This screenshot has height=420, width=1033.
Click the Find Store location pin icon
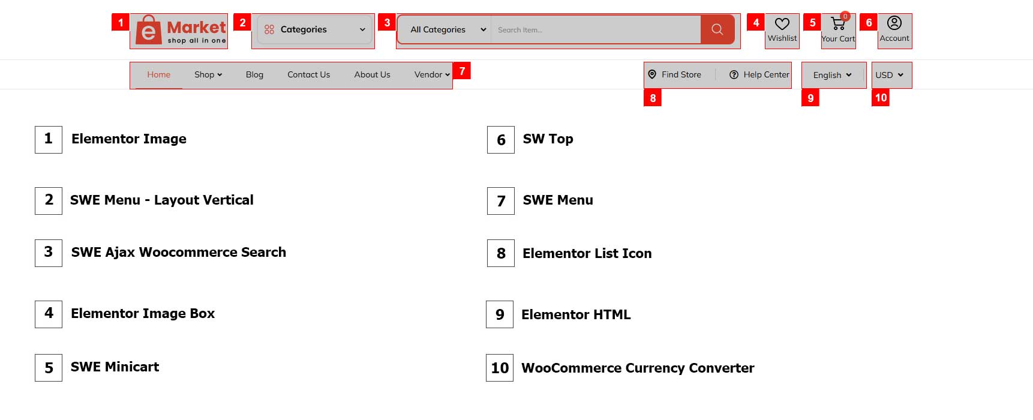click(x=652, y=74)
